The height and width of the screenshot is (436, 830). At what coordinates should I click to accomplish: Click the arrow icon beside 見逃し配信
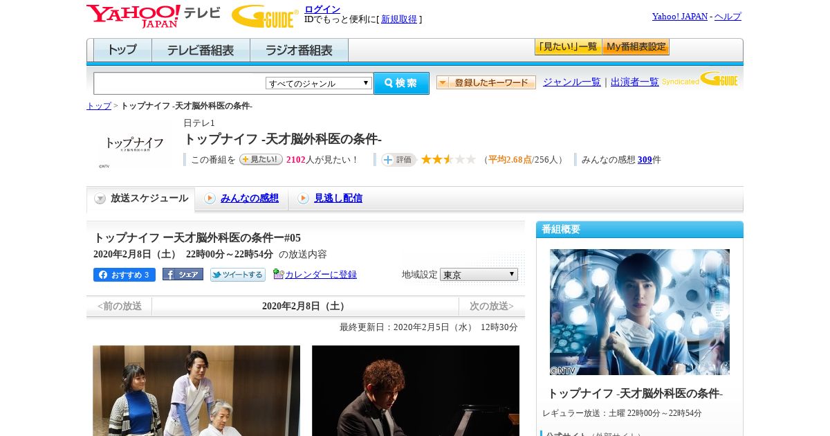[x=303, y=199]
